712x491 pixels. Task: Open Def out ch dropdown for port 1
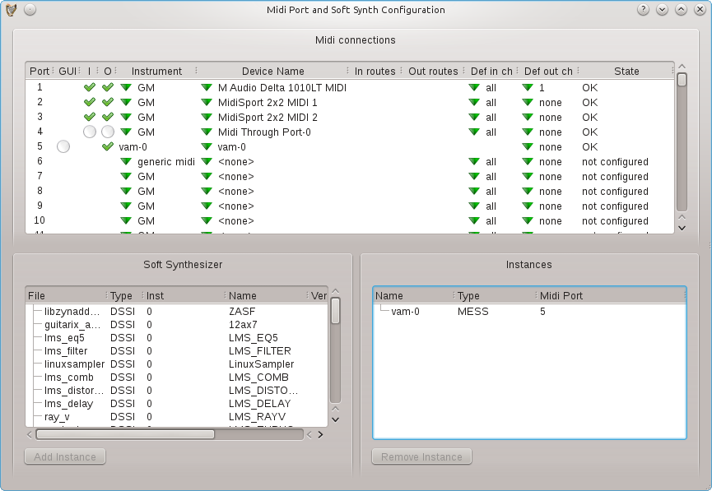click(528, 87)
